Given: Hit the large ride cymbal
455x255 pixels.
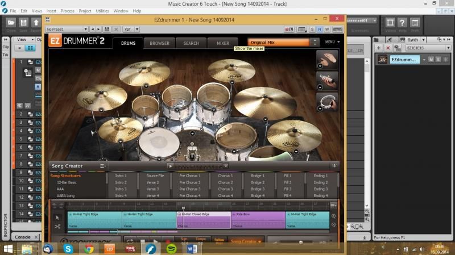Looking at the screenshot, I should coord(265,103).
